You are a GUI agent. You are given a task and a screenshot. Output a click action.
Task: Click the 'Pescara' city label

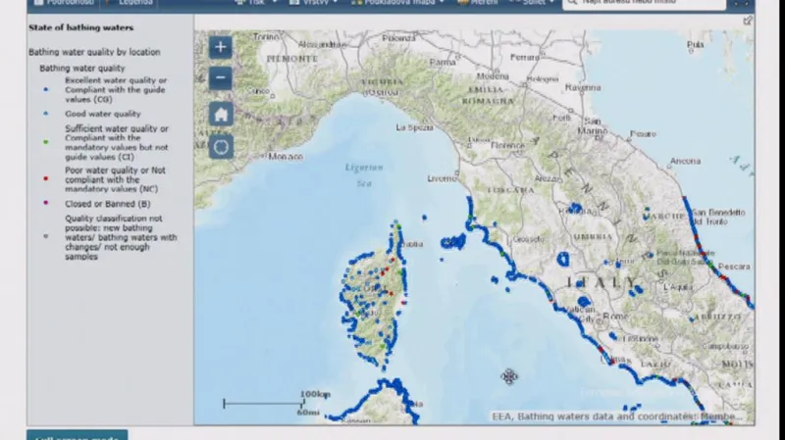734,267
